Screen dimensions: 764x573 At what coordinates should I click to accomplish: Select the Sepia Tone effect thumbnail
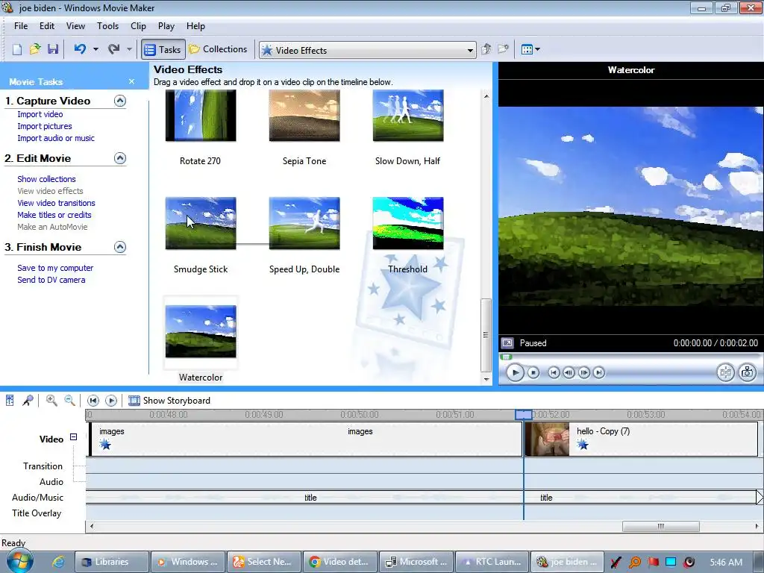(x=304, y=116)
